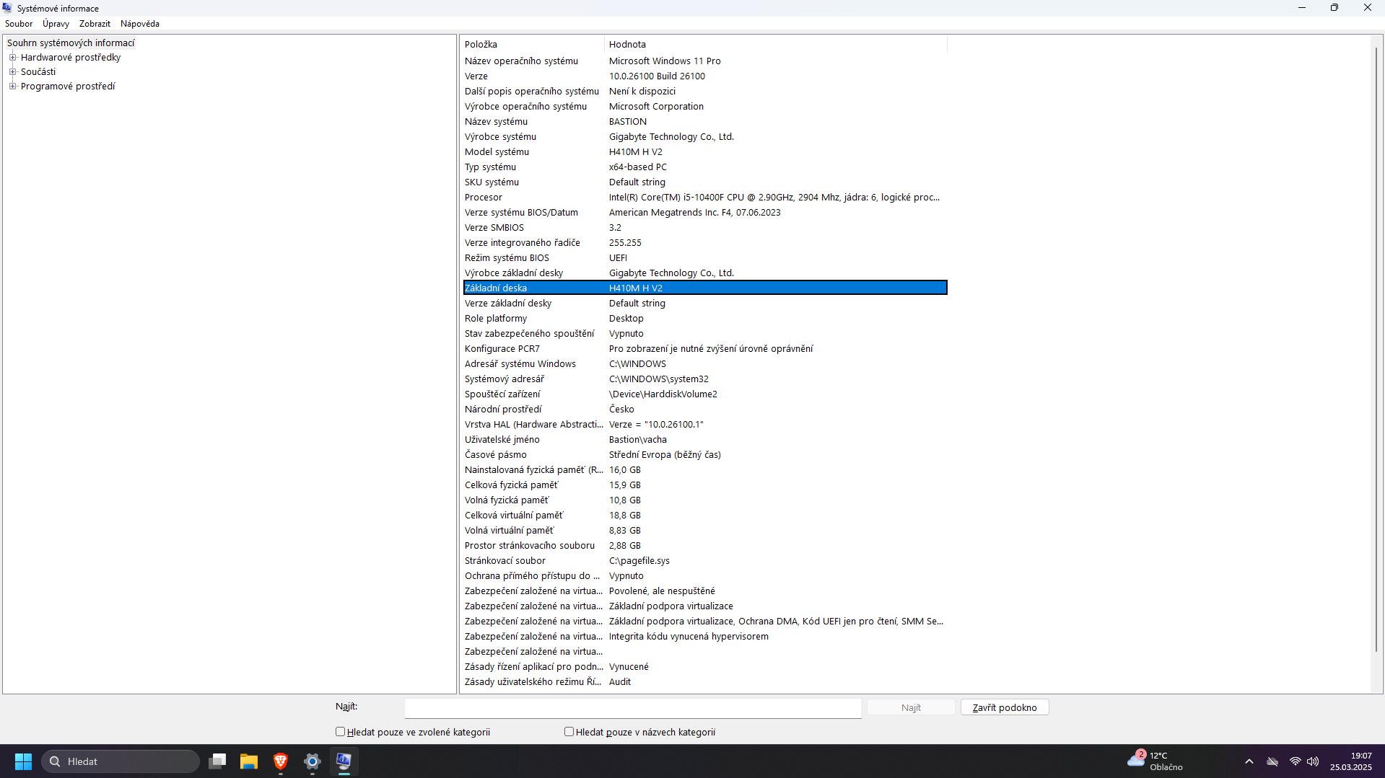Select Prostor stránkovacího souboru row
Viewport: 1385px width, 778px height.
pyautogui.click(x=705, y=546)
